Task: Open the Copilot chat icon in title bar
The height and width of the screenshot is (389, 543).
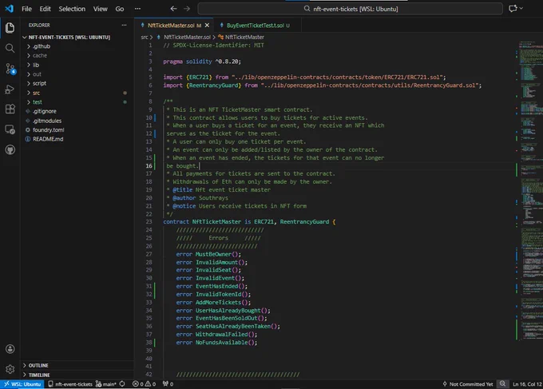Action: tap(513, 9)
